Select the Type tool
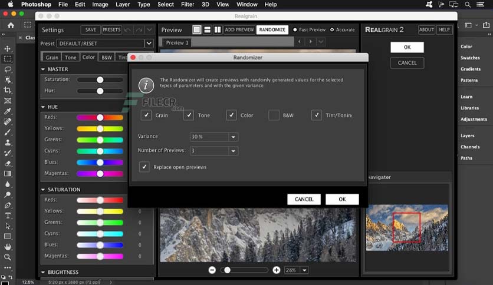493x285 pixels. [8, 216]
